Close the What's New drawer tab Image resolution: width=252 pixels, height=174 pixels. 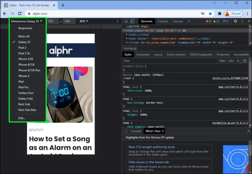coord(163,131)
